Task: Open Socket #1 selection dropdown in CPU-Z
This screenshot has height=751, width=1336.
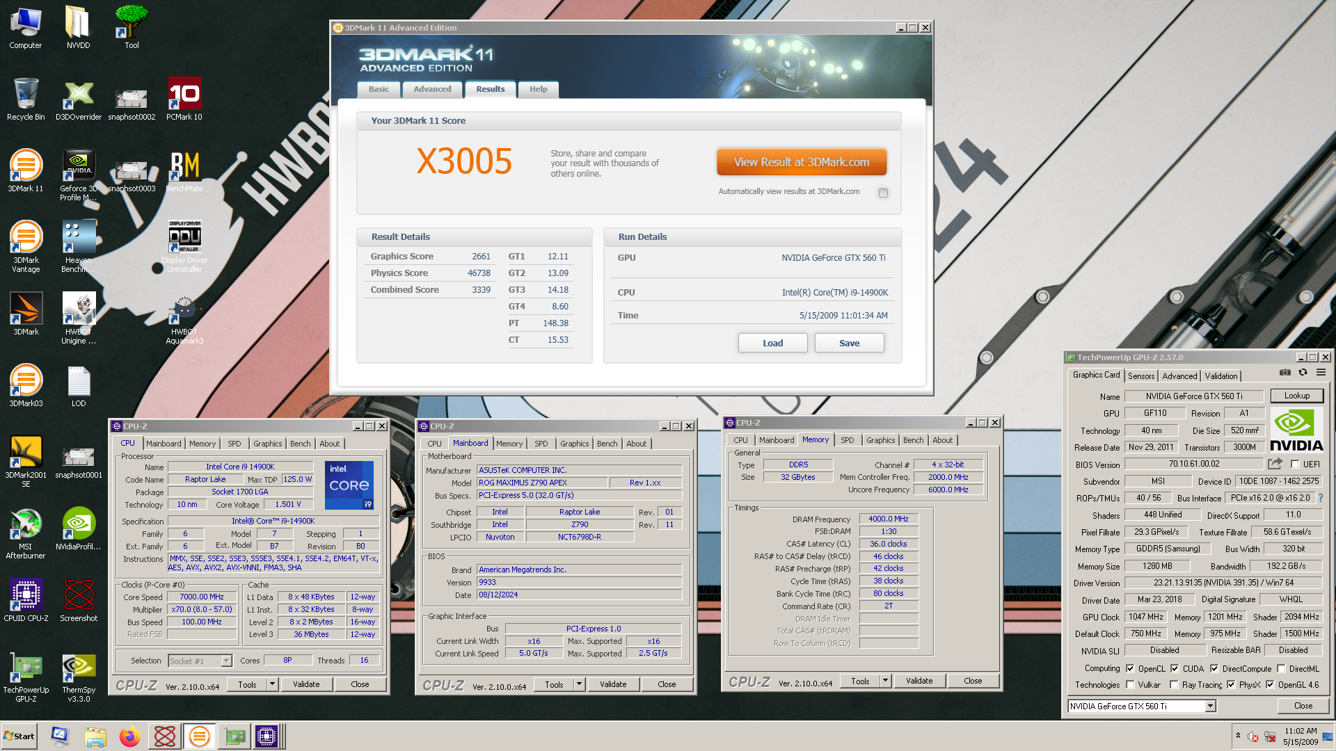Action: 226,661
